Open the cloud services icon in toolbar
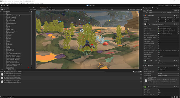This screenshot has height=98, width=180. pos(7,5)
